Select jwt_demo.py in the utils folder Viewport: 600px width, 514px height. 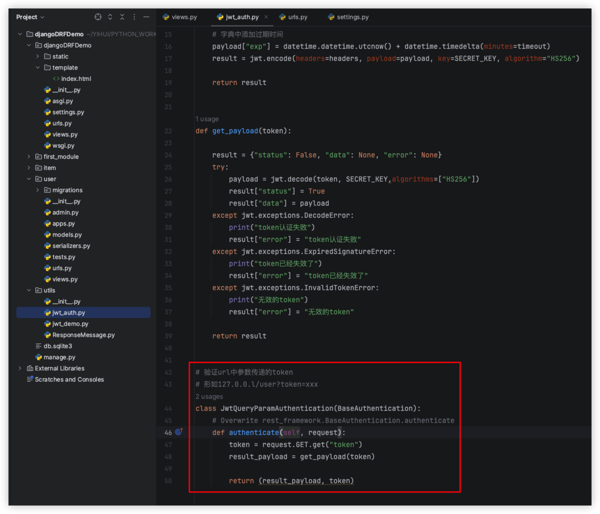70,324
